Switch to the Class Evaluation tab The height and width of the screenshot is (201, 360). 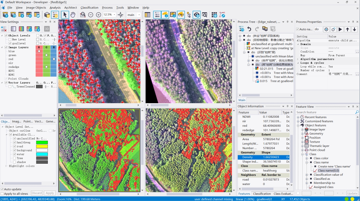283,194
